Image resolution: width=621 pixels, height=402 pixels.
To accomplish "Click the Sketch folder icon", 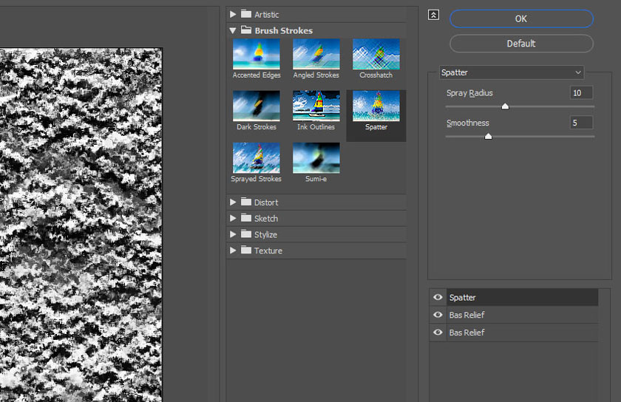I will coord(246,217).
